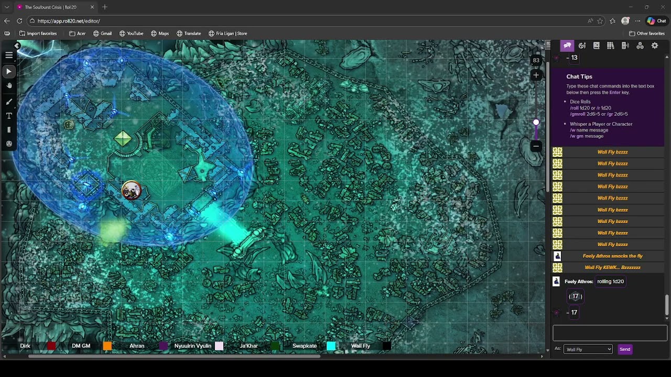Click the player name DM GM
The image size is (671, 377).
click(x=81, y=346)
